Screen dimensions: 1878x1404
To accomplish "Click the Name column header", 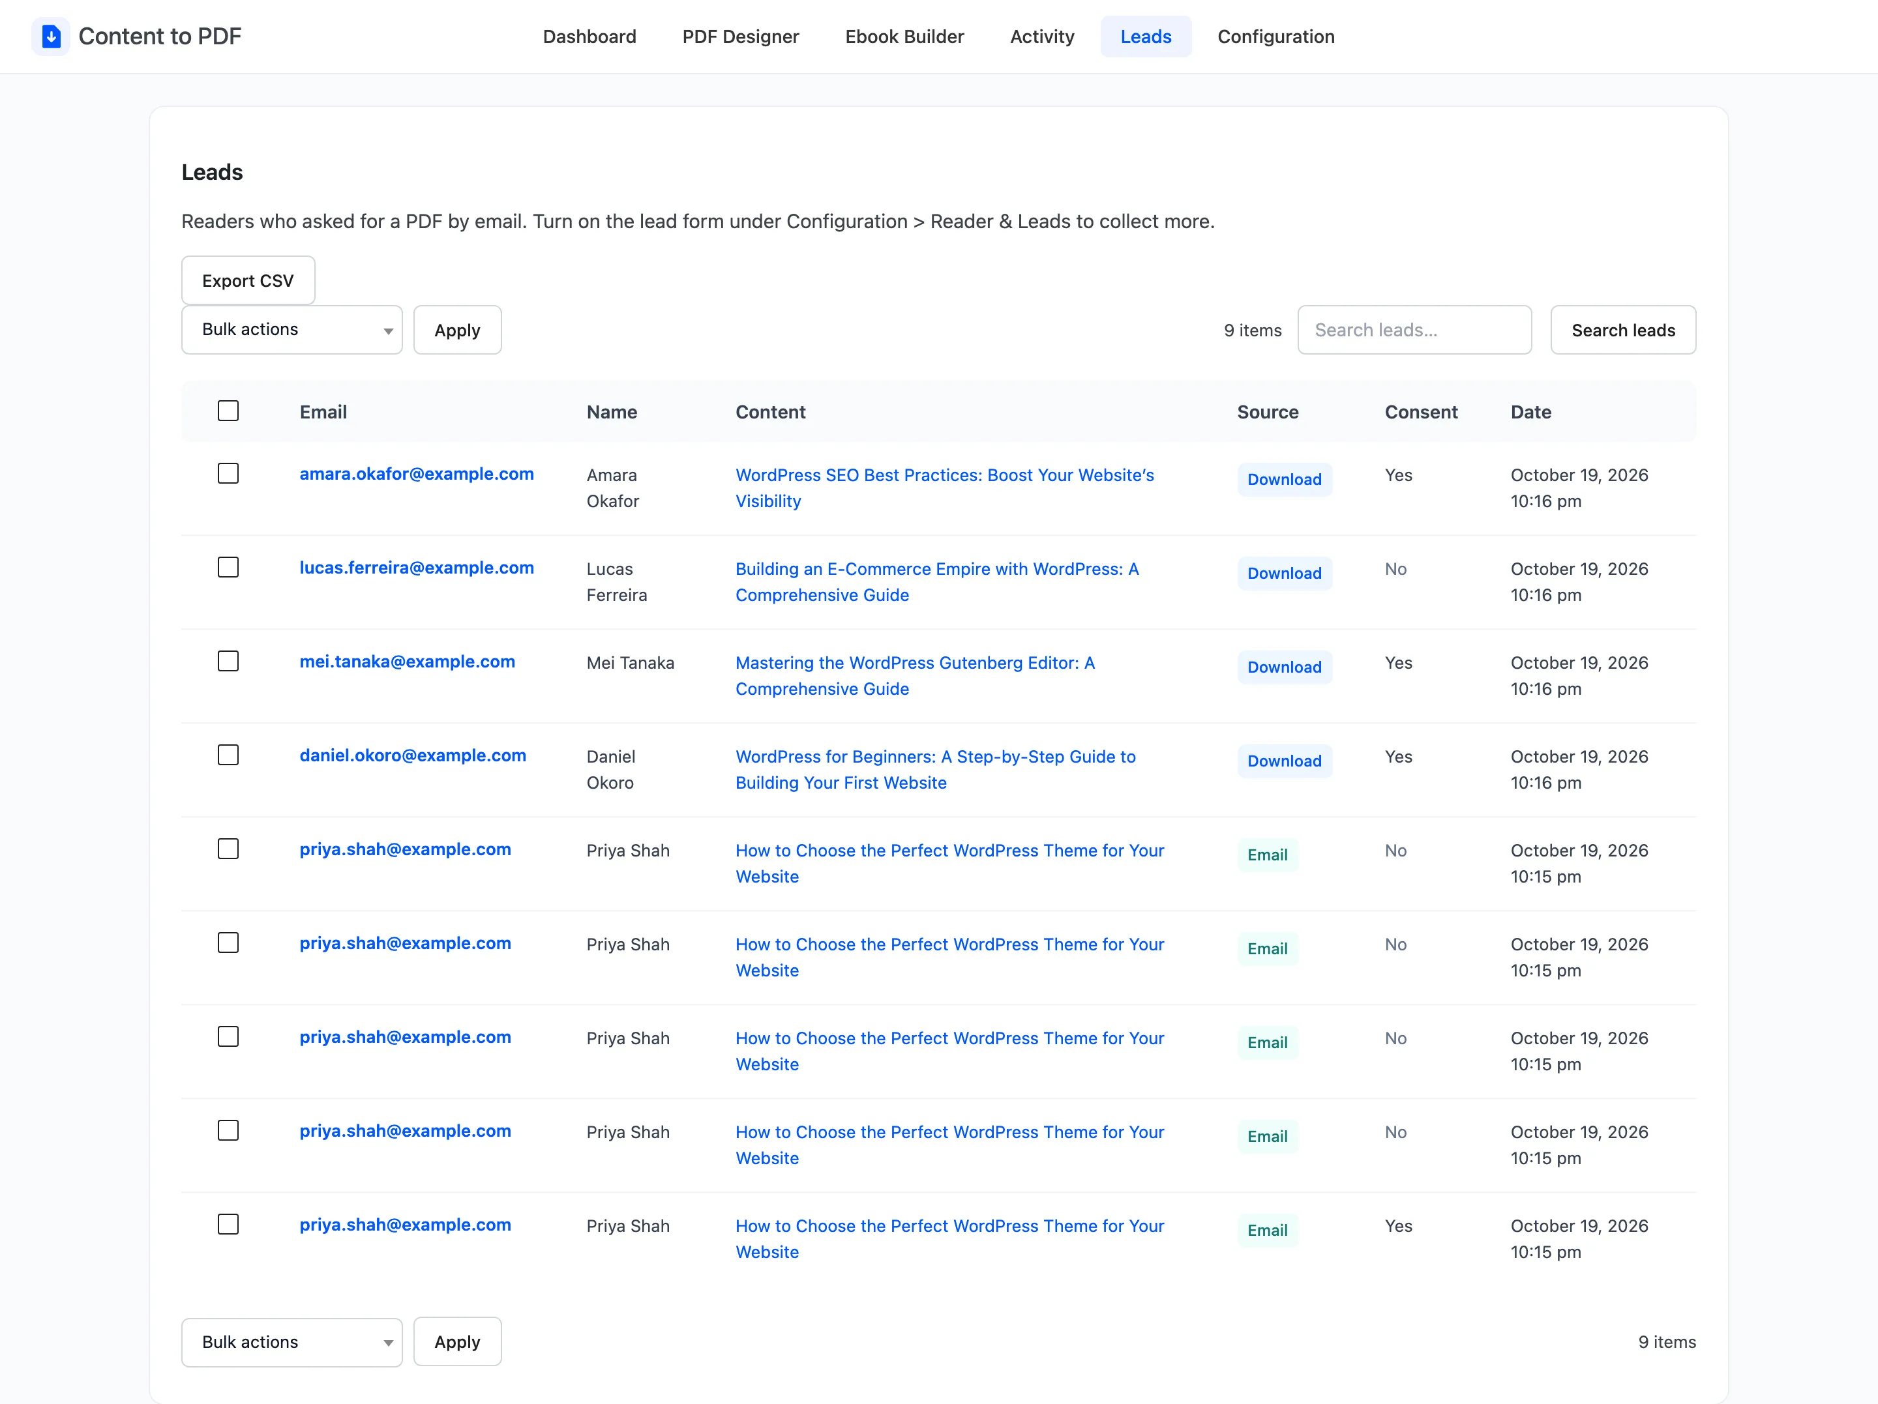I will coord(611,412).
